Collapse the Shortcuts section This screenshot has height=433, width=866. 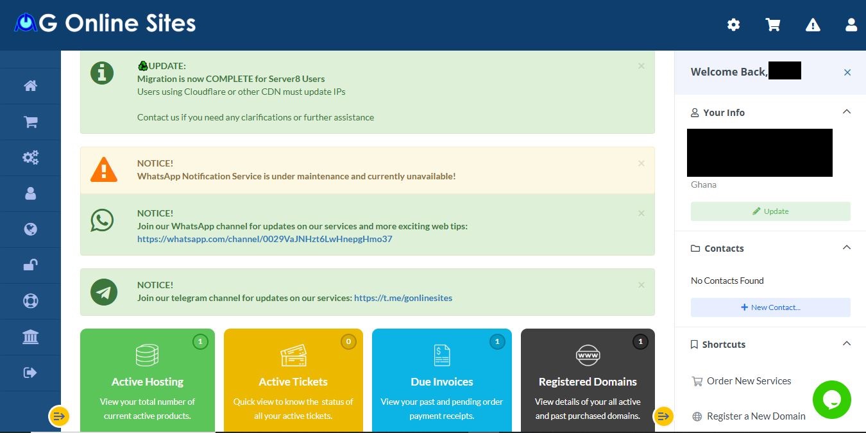click(x=847, y=344)
